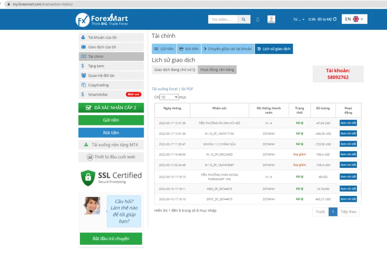Image resolution: width=387 pixels, height=255 pixels.
Task: Select the Lịch sử giao dịch tab
Action: [x=274, y=49]
